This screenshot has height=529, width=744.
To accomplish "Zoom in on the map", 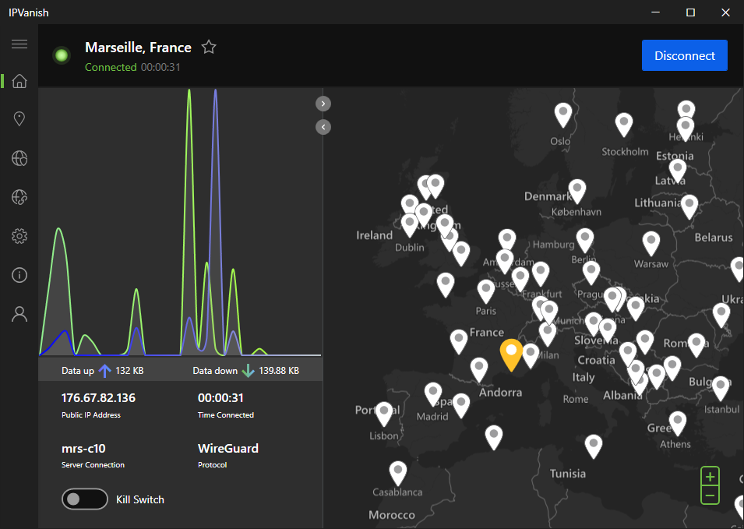I will pyautogui.click(x=710, y=476).
